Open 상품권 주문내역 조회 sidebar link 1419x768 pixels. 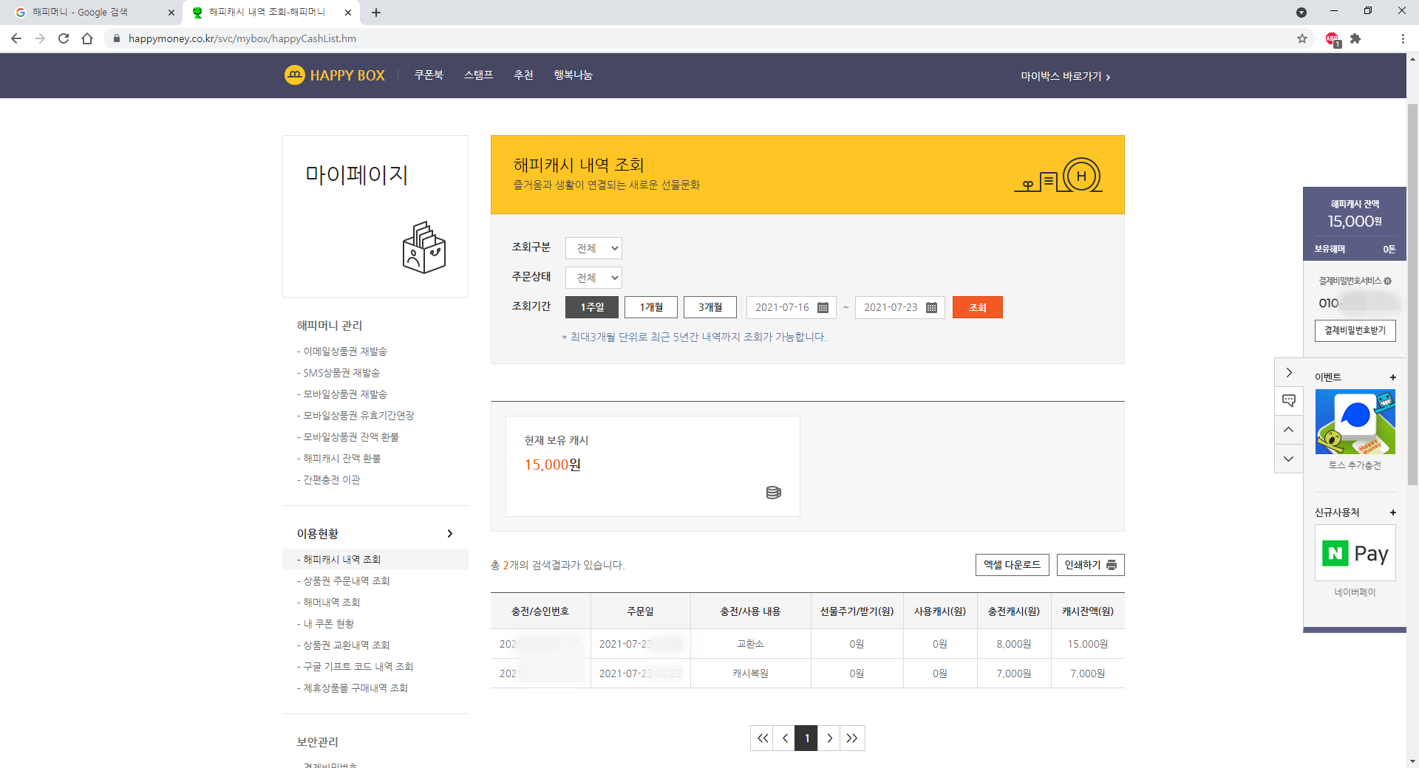click(344, 581)
